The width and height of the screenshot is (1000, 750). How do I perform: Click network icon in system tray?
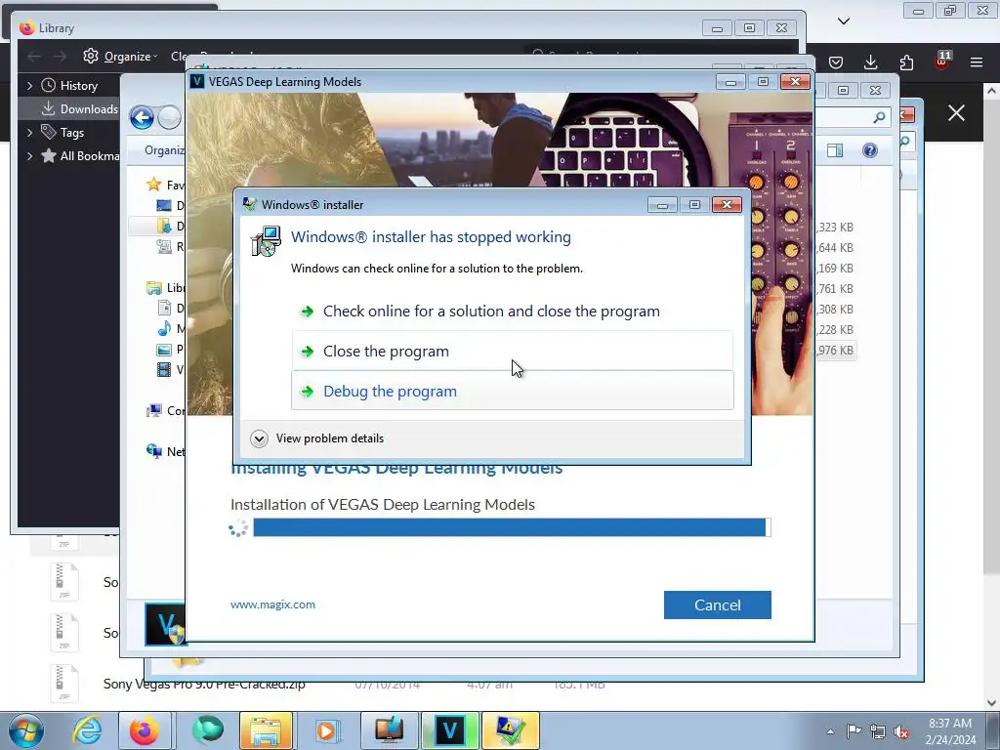[878, 731]
